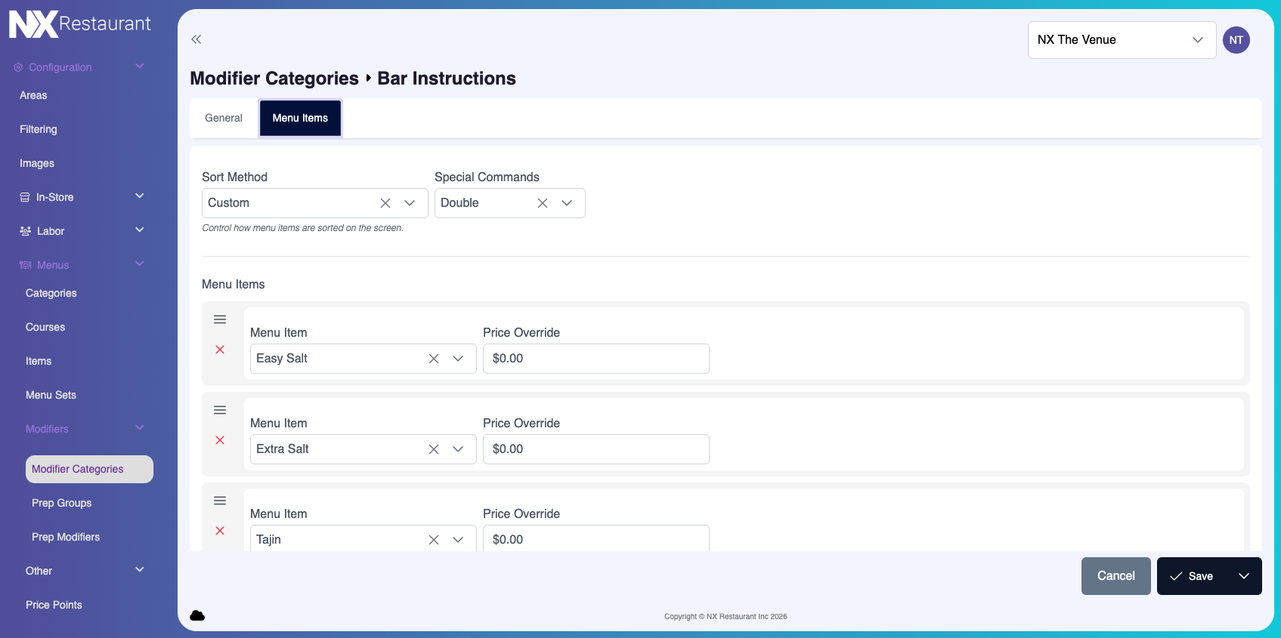Switch to the General tab
Screen dimensions: 1281x638
coord(224,118)
